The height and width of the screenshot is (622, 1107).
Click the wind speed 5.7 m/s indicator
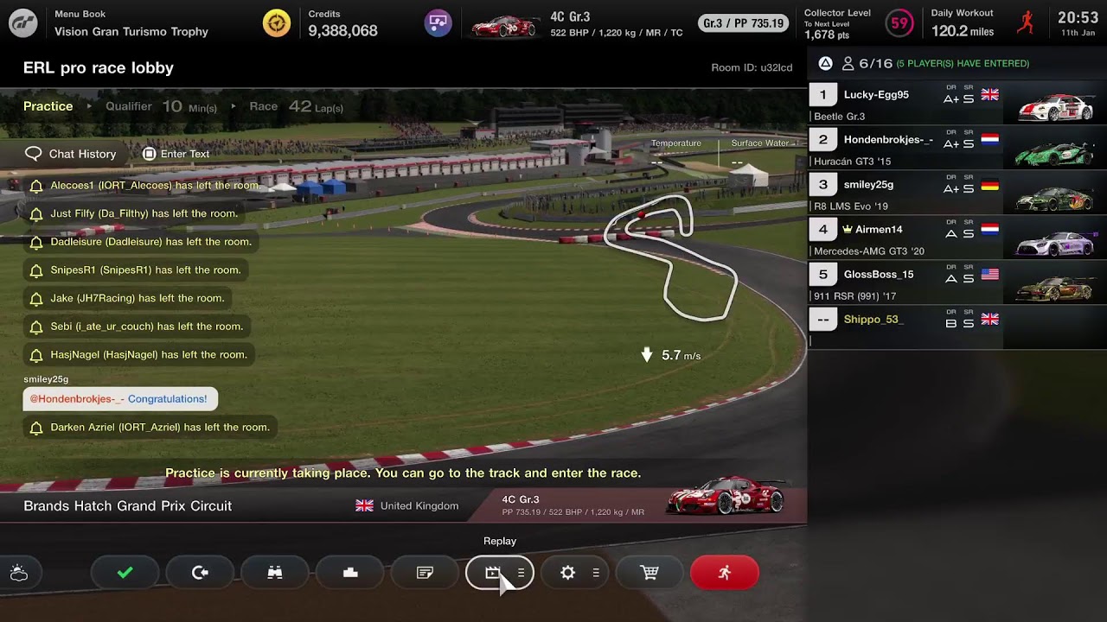coord(670,355)
